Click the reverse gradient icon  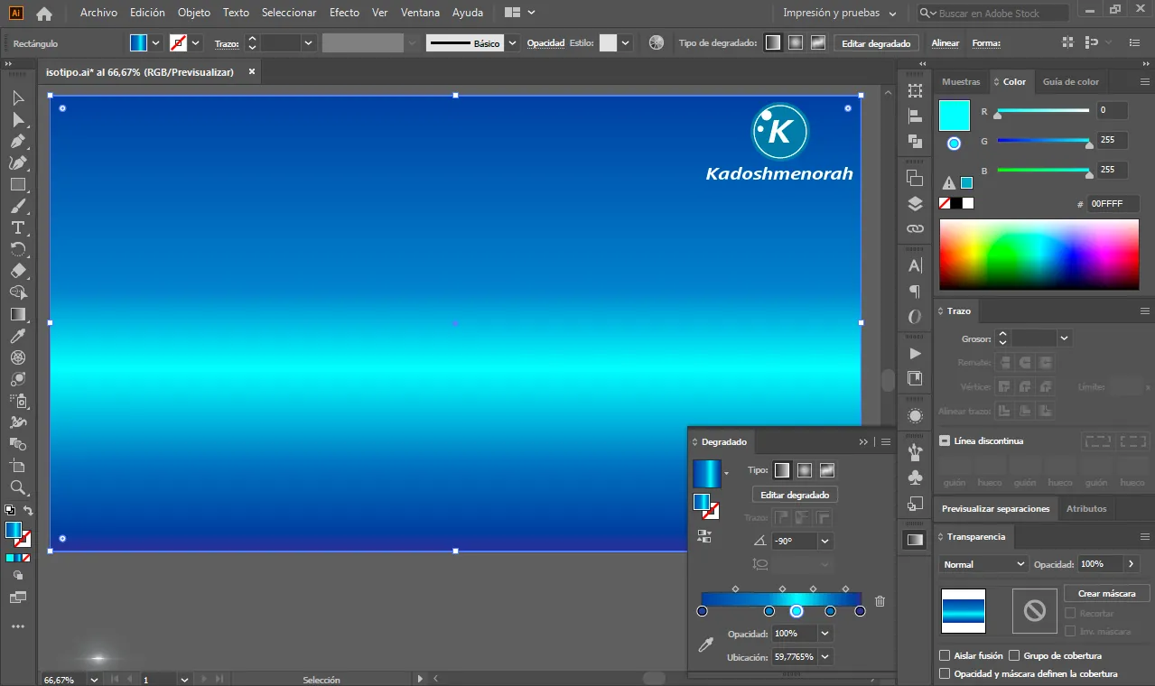704,536
